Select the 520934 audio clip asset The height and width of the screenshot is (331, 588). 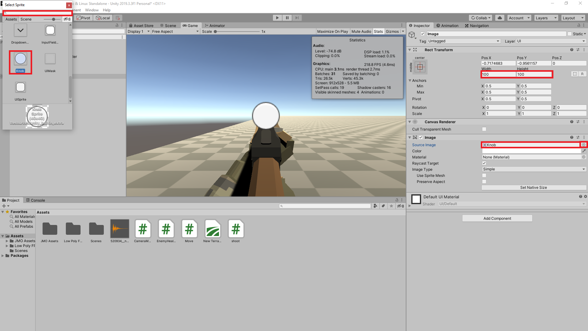pos(119,229)
